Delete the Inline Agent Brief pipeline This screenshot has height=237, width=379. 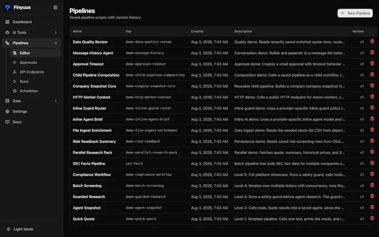(x=372, y=119)
